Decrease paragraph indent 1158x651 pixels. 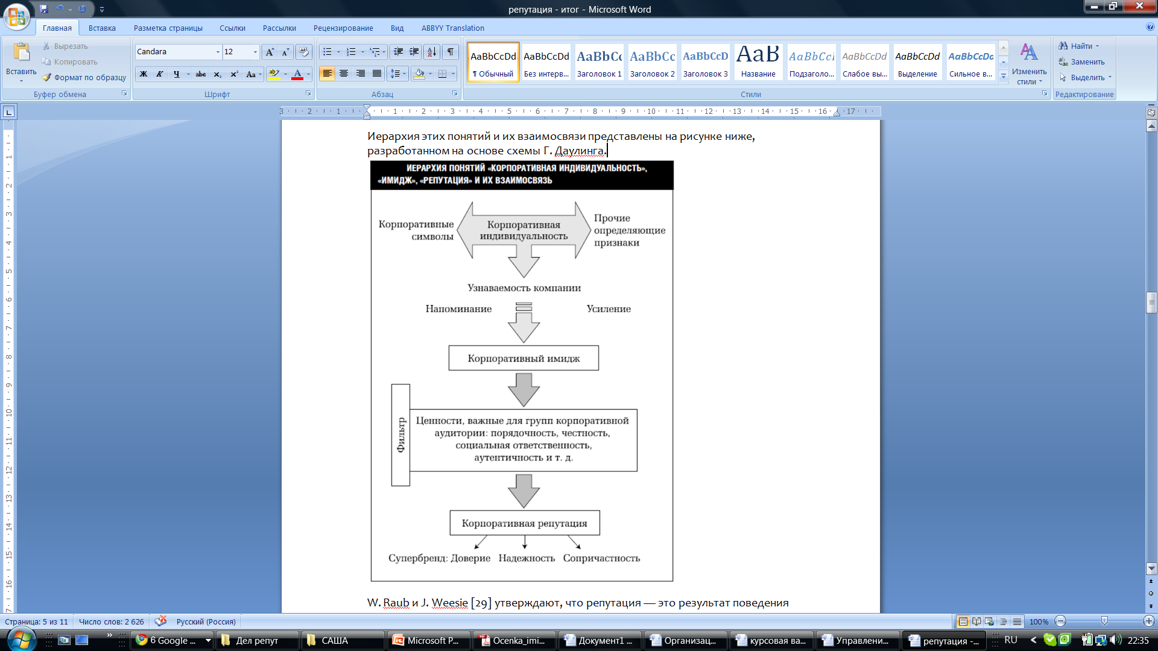click(398, 52)
